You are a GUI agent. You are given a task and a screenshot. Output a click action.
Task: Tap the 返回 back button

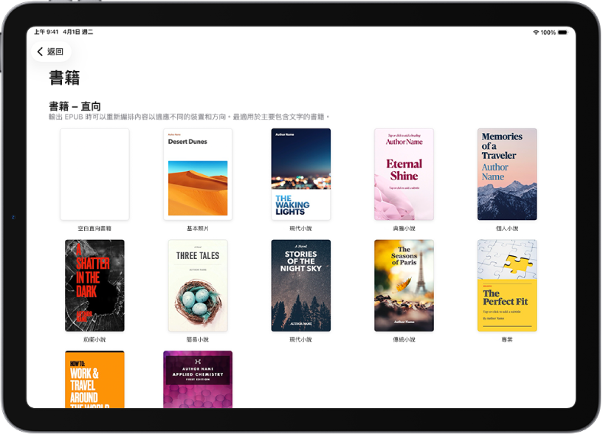click(52, 52)
